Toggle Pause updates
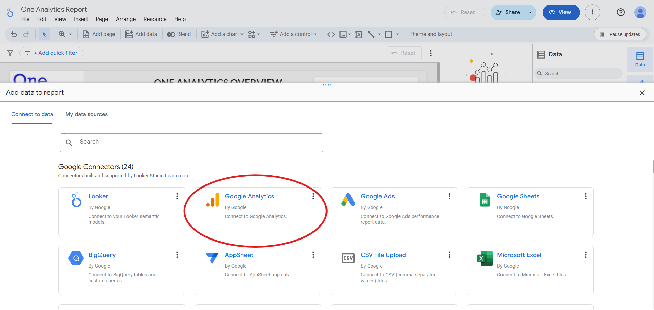 coord(620,34)
